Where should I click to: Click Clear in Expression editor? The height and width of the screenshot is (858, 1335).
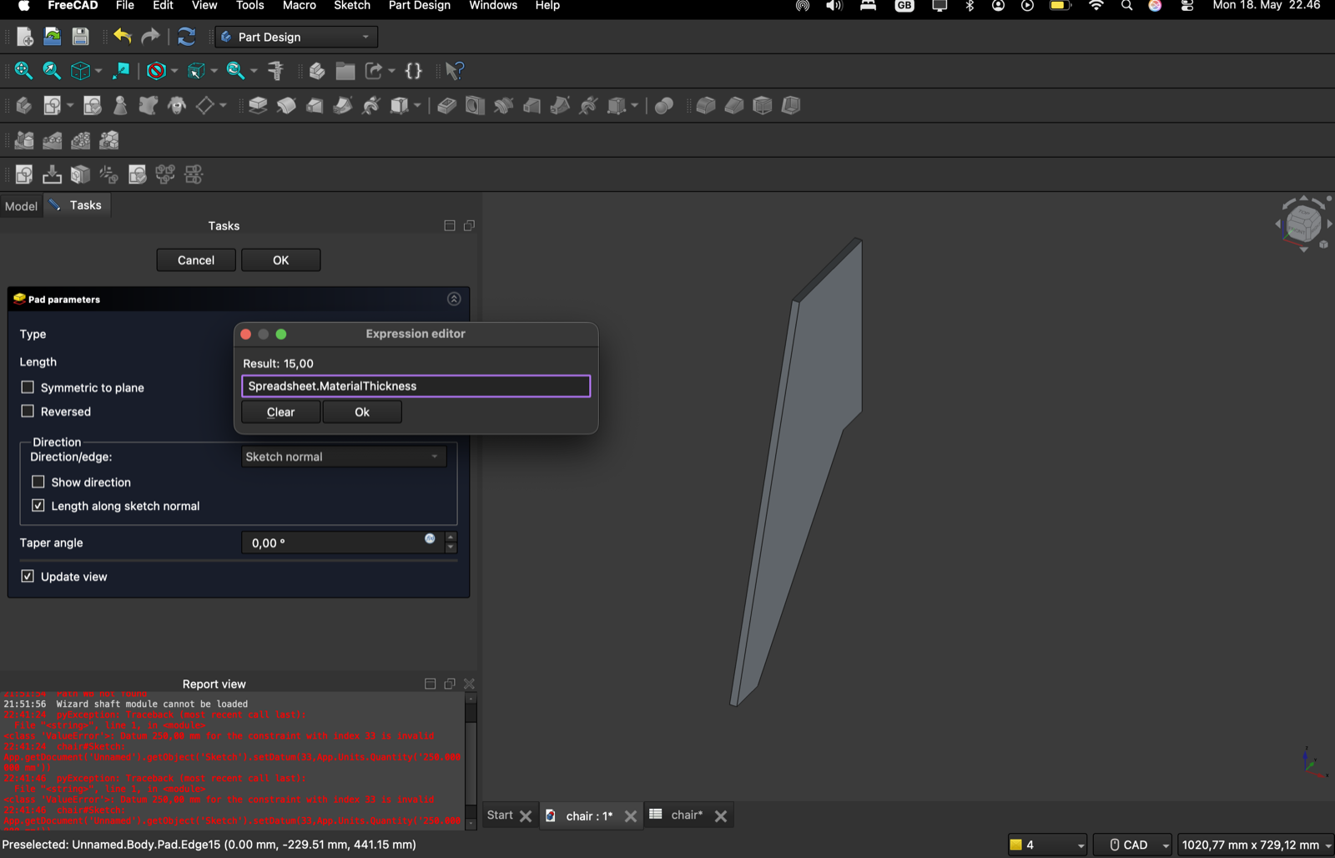tap(281, 412)
